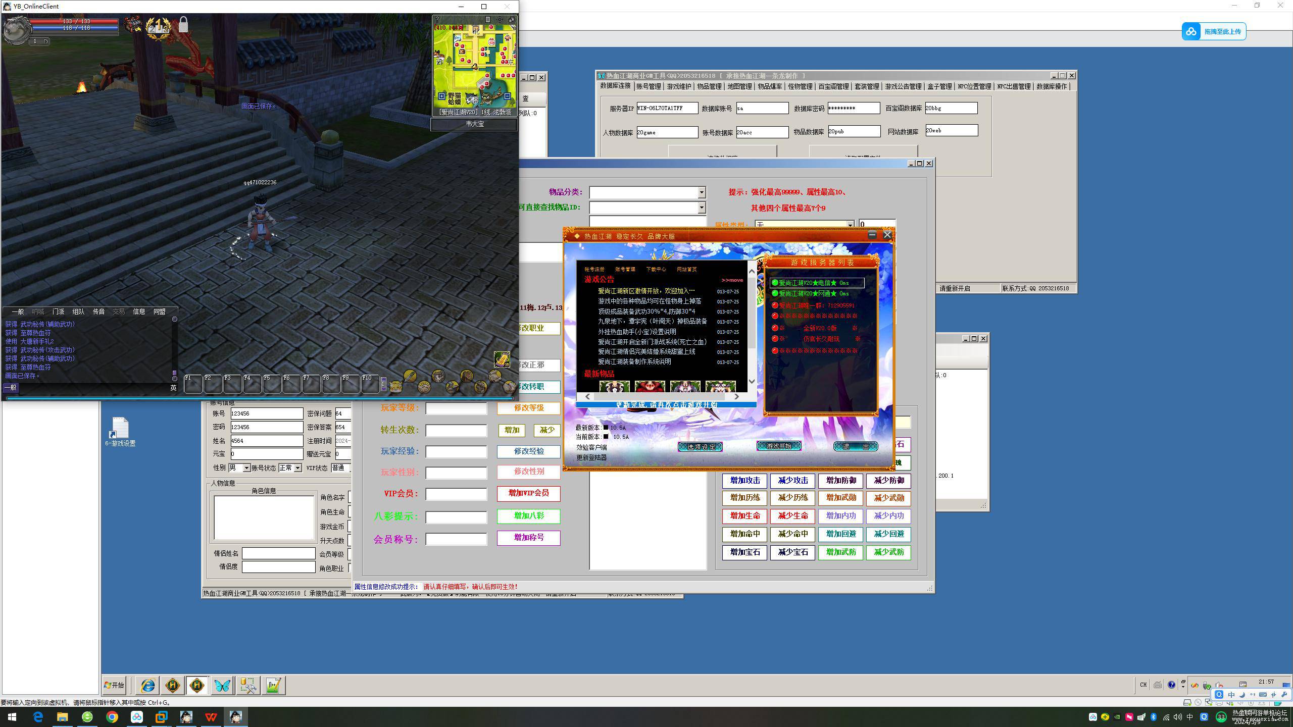Click the sword icon in game action bar
The image size is (1293, 727).
(409, 375)
